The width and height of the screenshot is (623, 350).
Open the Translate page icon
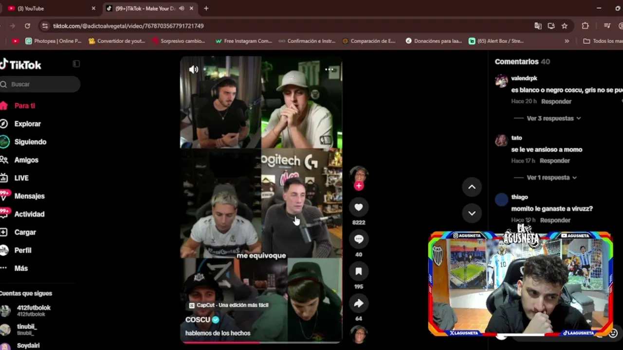tap(538, 26)
